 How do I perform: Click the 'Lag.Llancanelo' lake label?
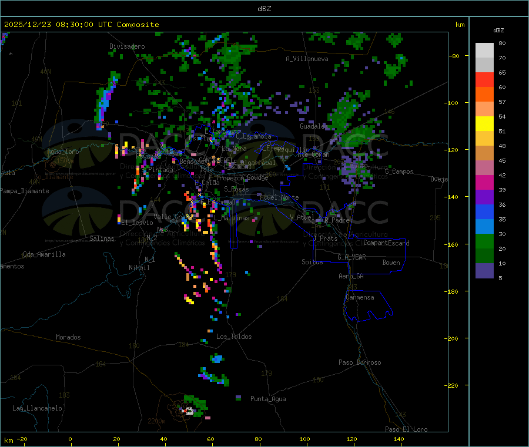pyautogui.click(x=38, y=408)
